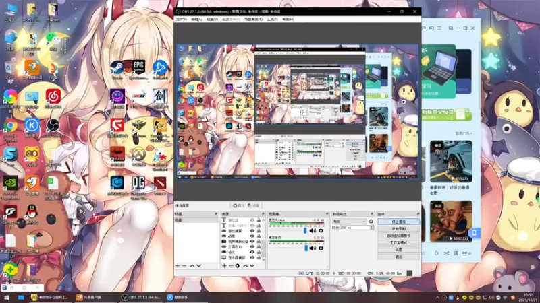Click the sources list scroll-down arrow

tap(263, 259)
